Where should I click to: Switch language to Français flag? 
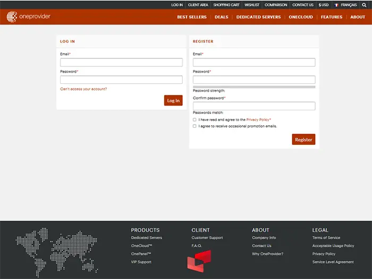pyautogui.click(x=345, y=5)
